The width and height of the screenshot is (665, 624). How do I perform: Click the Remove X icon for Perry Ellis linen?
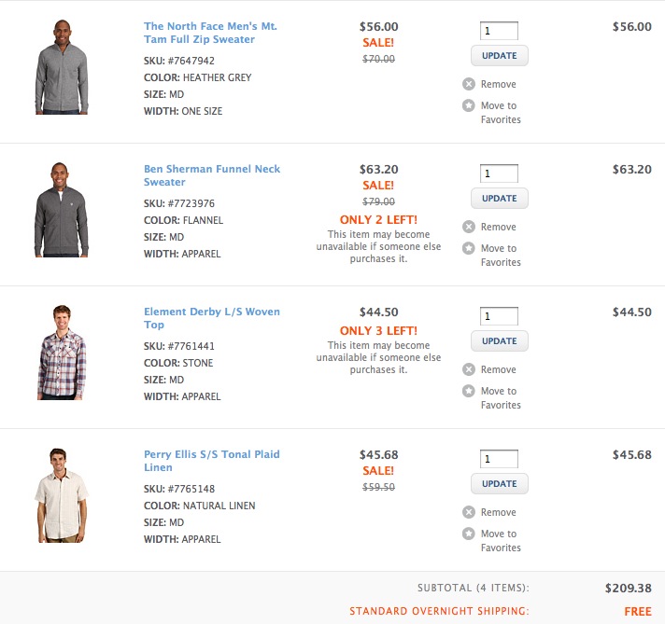pos(469,512)
